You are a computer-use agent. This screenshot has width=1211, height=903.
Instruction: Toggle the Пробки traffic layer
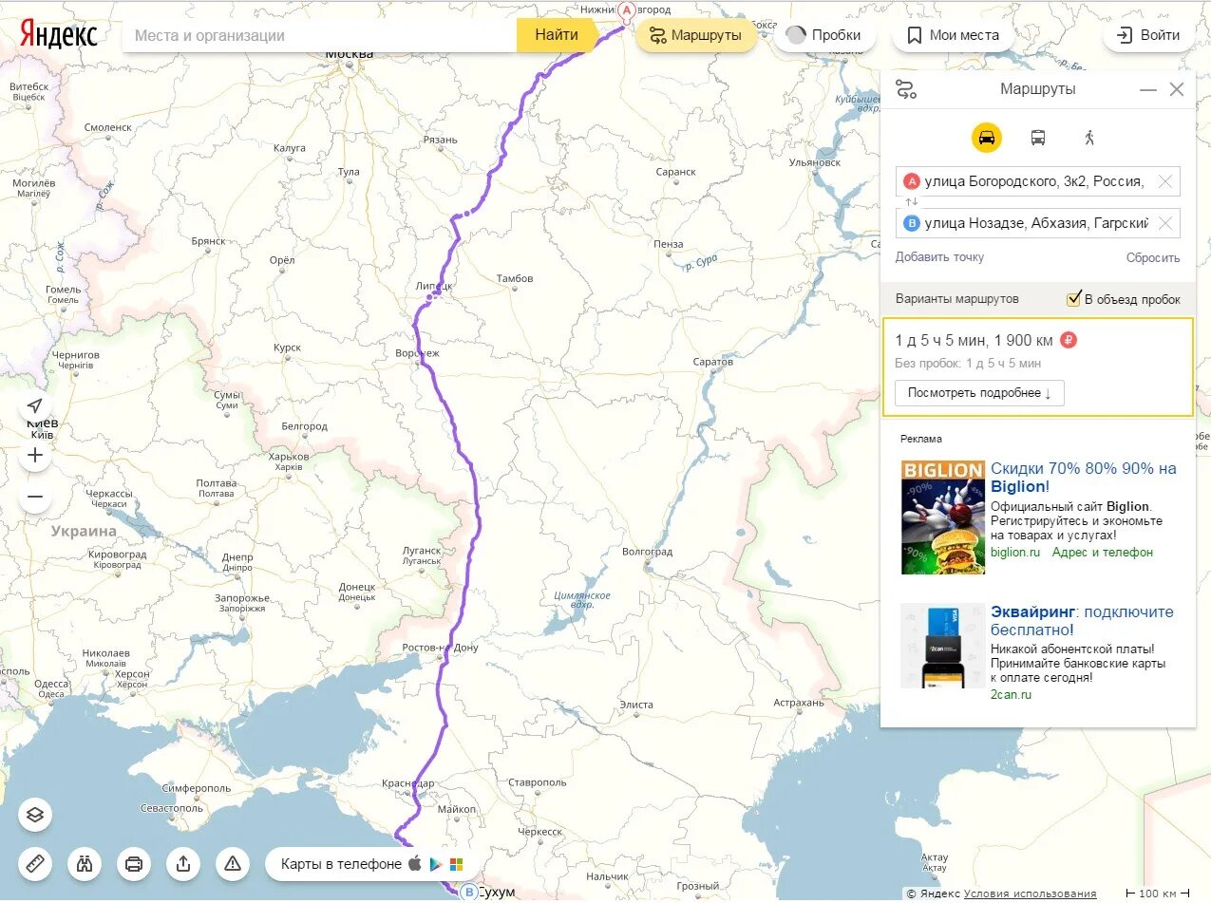pyautogui.click(x=824, y=35)
